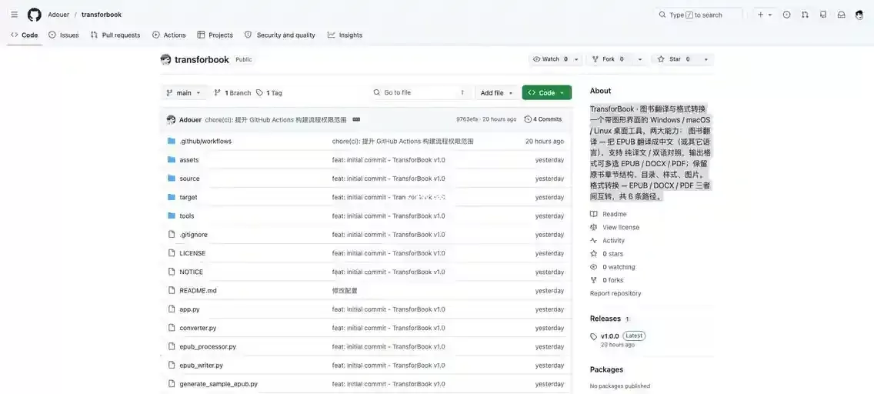This screenshot has height=394, width=874.
Task: Open the .github/workflows folder
Action: (x=205, y=142)
